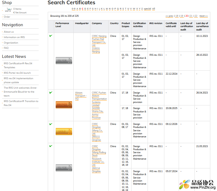Filter certificates by letter W
The width and height of the screenshot is (217, 191).
134,9
